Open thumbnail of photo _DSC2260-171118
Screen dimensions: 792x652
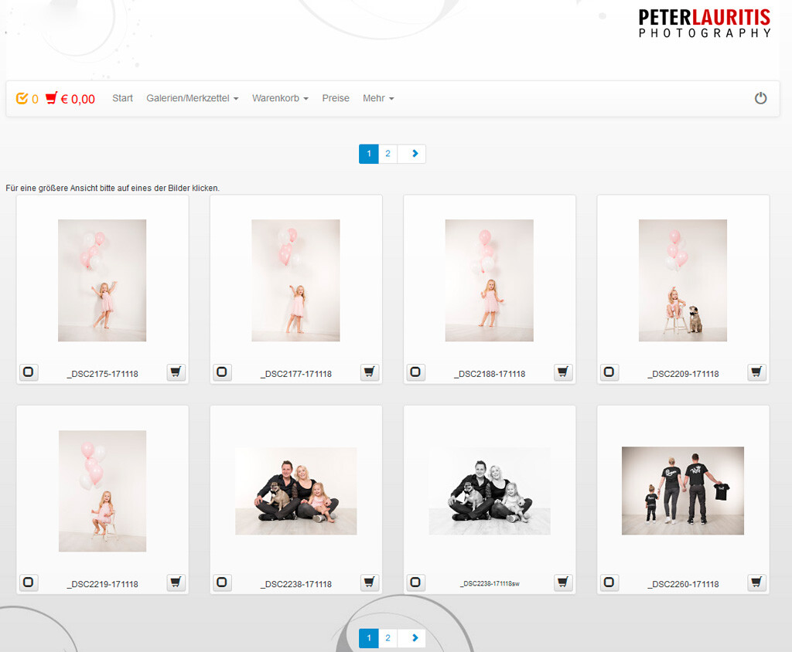(683, 491)
